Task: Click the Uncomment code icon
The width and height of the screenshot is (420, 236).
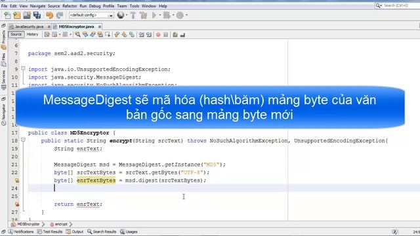Action: click(x=182, y=35)
